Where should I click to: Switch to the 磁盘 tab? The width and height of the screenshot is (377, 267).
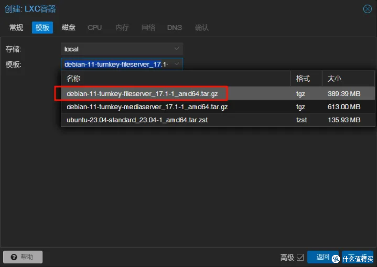68,28
